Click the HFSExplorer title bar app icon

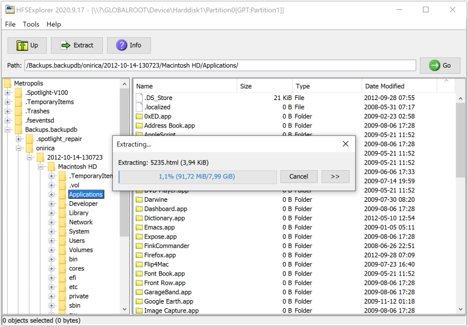click(x=10, y=10)
